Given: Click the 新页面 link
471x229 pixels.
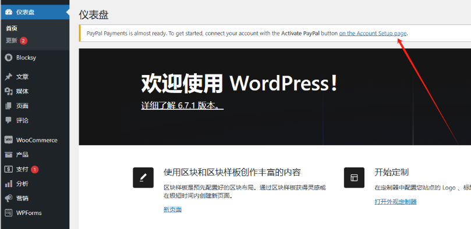Looking at the screenshot, I should point(172,209).
